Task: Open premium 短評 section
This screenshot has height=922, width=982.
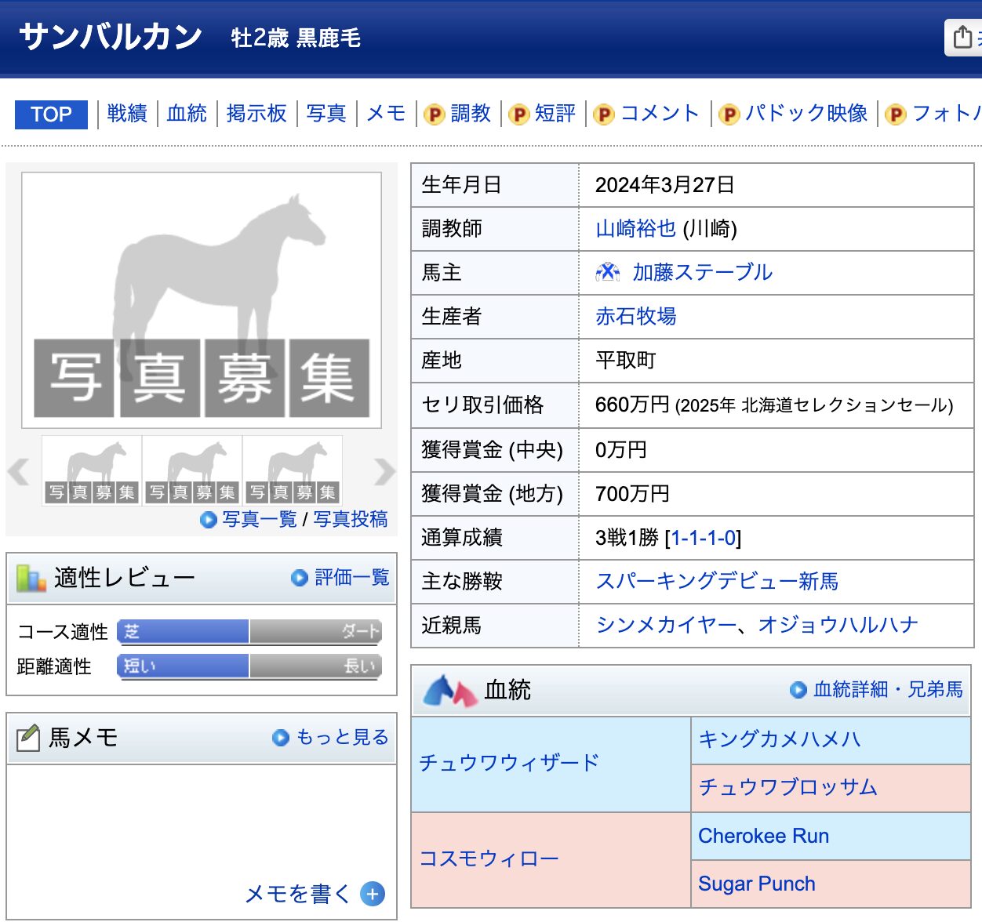Action: pos(555,114)
